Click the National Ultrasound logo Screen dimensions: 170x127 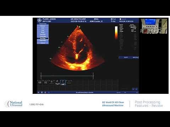tap(13, 104)
